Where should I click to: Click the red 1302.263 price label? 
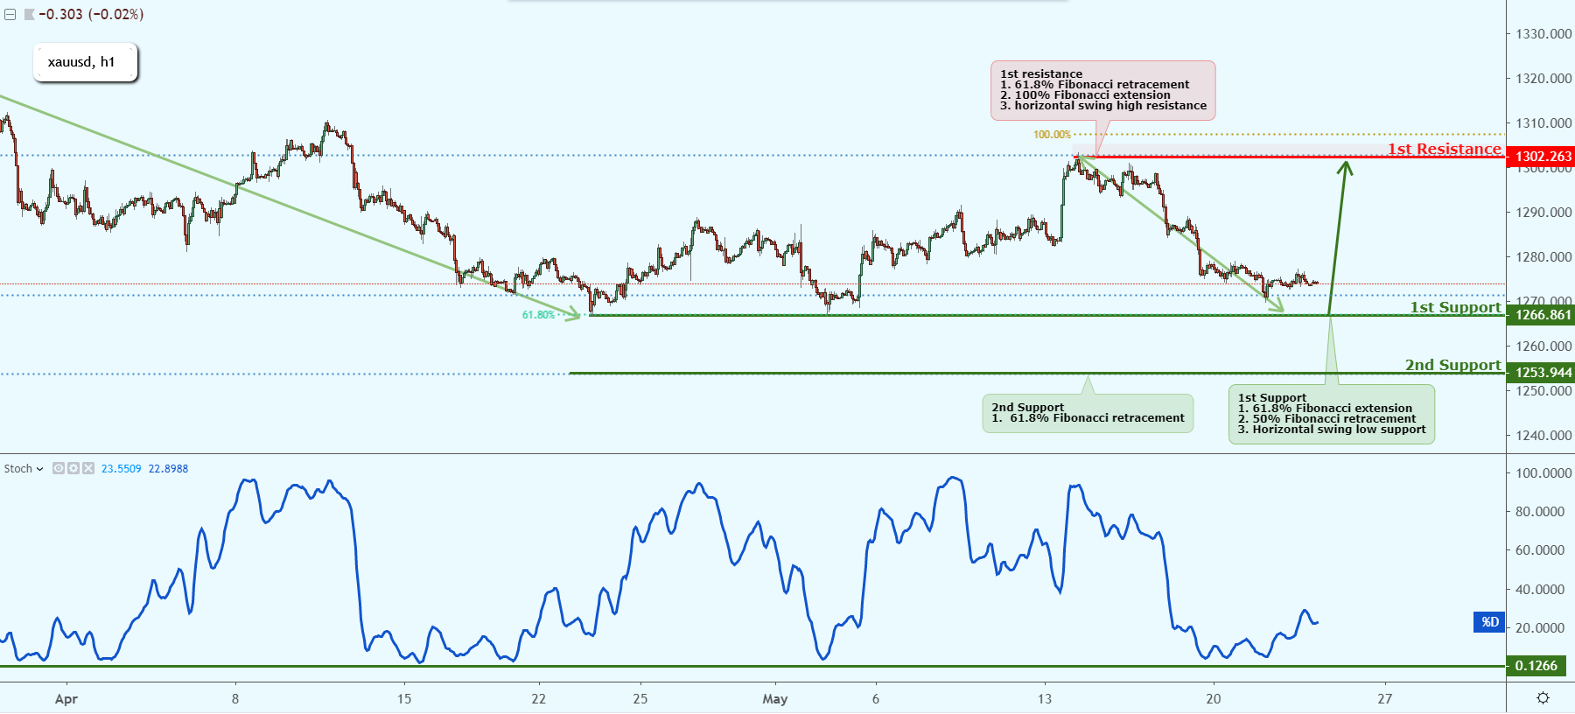click(x=1541, y=157)
